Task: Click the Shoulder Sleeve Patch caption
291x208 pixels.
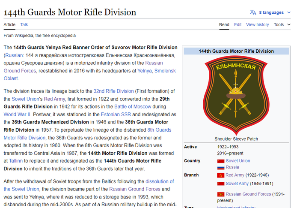Action: (236, 139)
